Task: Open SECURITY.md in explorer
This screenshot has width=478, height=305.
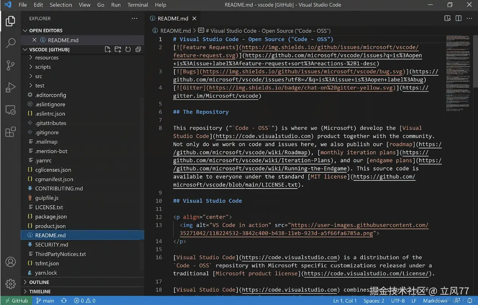Action: (x=83, y=244)
